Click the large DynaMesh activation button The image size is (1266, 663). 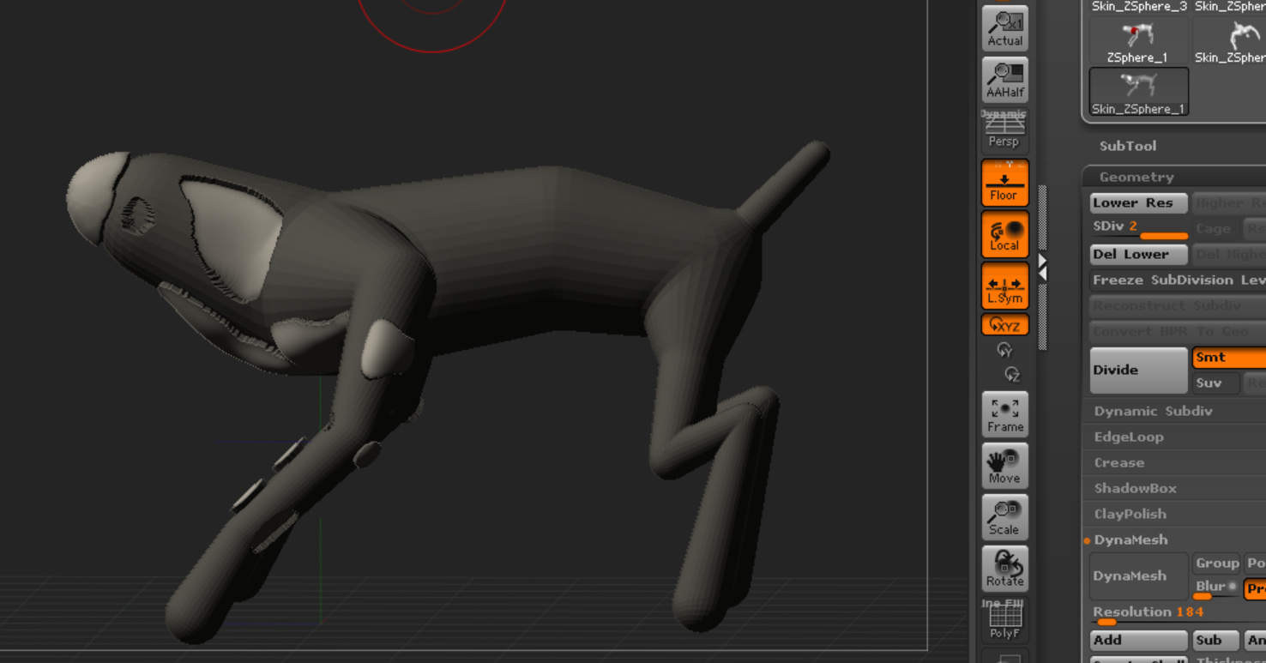pyautogui.click(x=1139, y=576)
